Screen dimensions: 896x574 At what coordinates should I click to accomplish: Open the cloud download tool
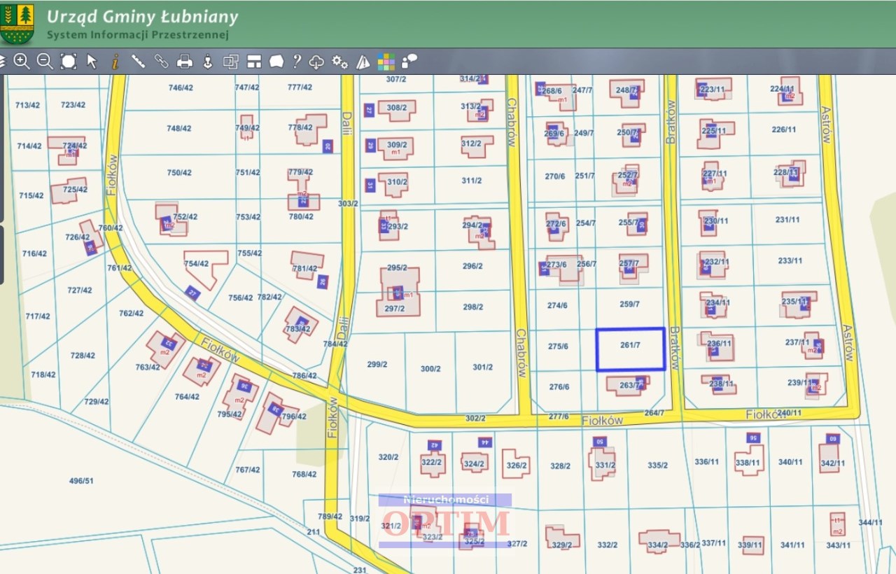tap(316, 62)
